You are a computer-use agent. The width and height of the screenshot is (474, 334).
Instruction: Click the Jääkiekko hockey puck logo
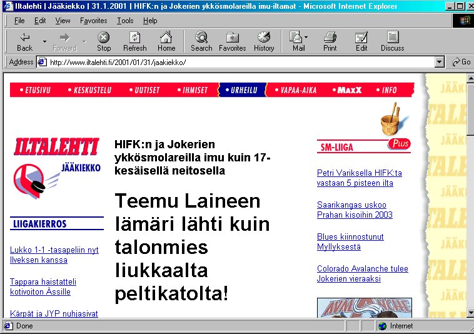[37, 181]
